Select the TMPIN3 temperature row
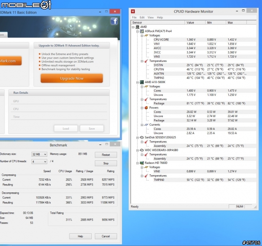 pos(205,78)
